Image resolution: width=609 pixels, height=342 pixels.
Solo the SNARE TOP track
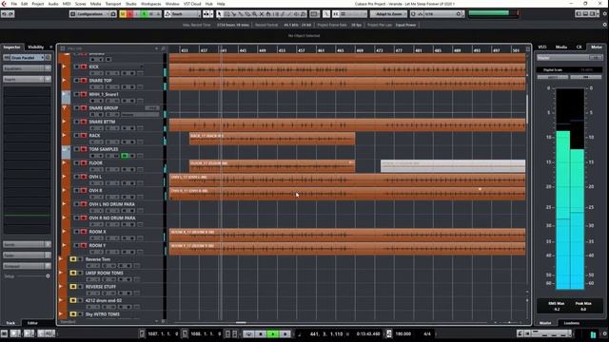84,81
